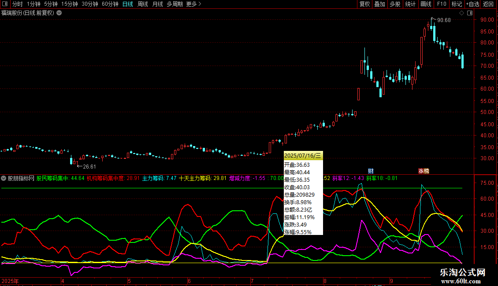Click the 返回 back button
The height and width of the screenshot is (286, 498).
(x=488, y=4)
